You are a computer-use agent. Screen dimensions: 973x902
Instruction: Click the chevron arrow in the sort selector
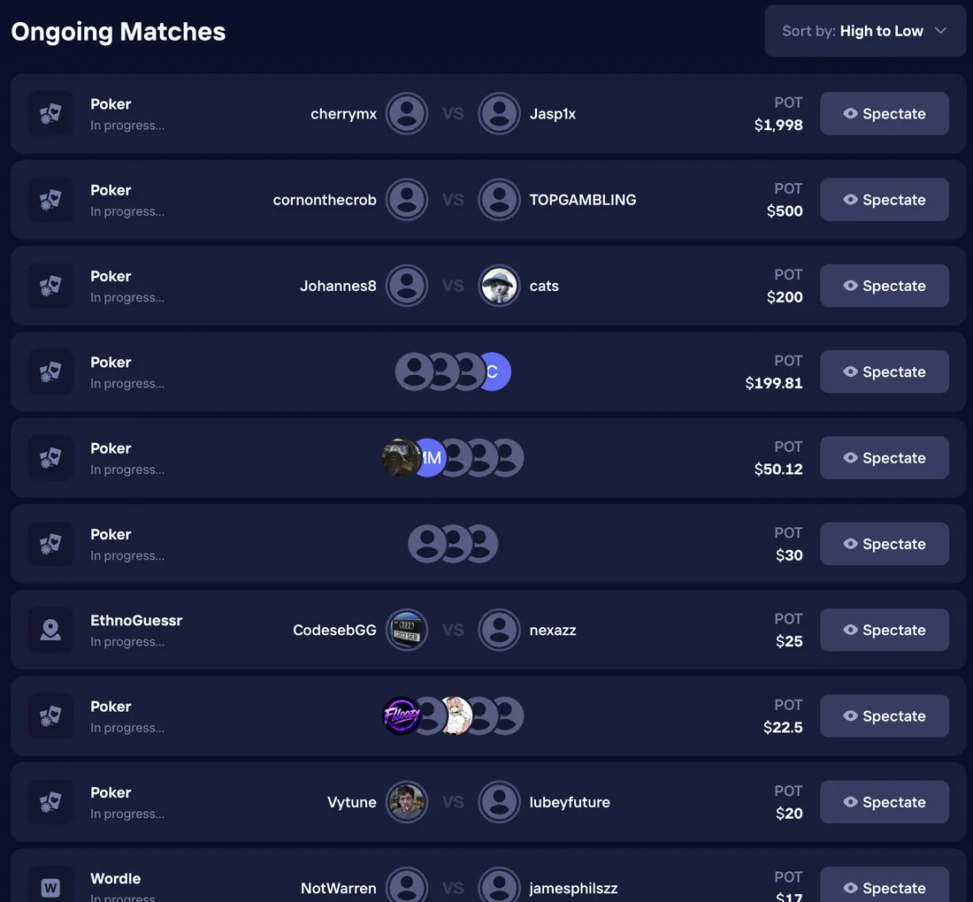[941, 30]
